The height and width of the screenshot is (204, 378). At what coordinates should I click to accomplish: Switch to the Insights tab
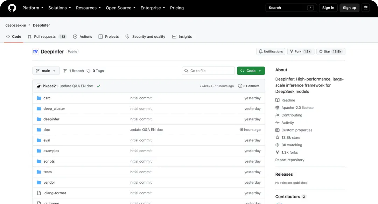(x=182, y=37)
